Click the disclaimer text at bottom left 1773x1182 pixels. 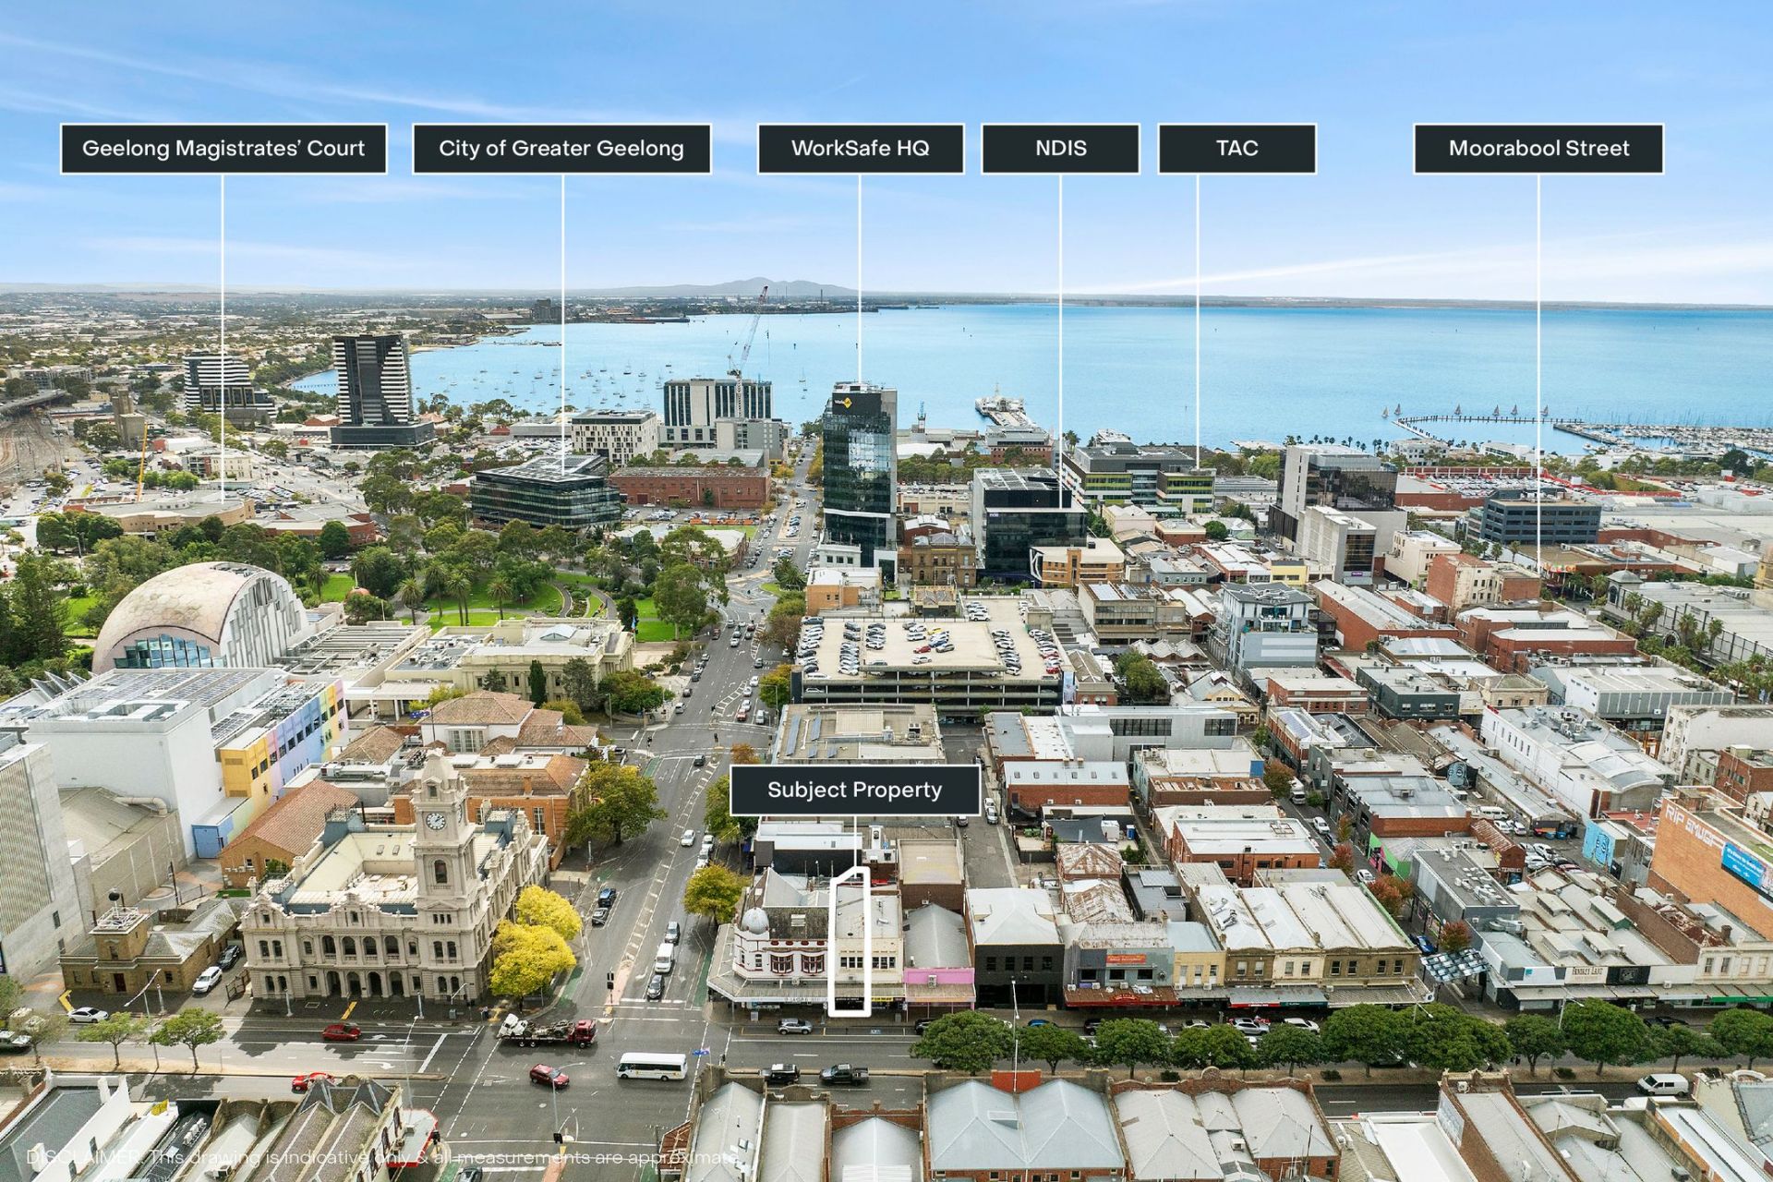[x=382, y=1157]
